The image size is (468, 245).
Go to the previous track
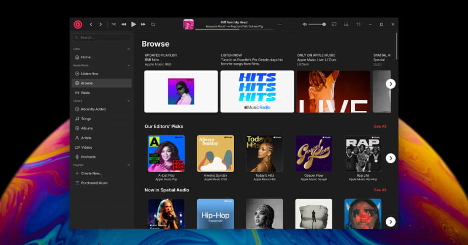123,24
